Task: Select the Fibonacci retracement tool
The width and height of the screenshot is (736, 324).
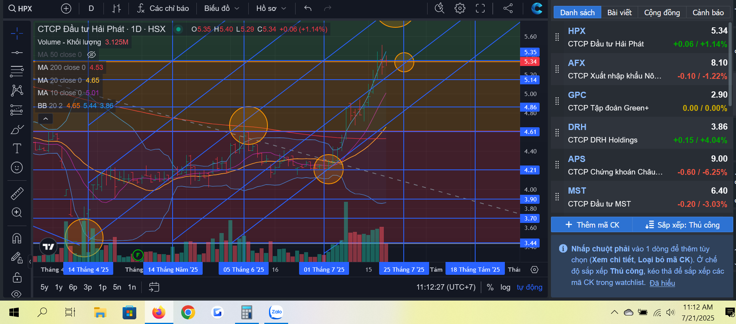Action: (x=17, y=71)
